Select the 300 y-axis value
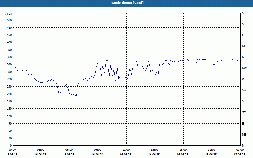 click(x=9, y=72)
